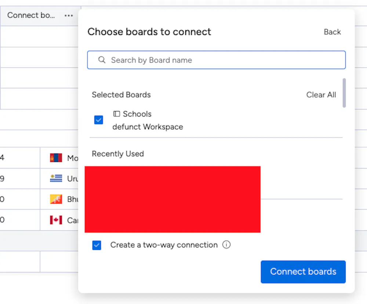The image size is (367, 304).
Task: Click the board list scrollbar
Action: [344, 93]
